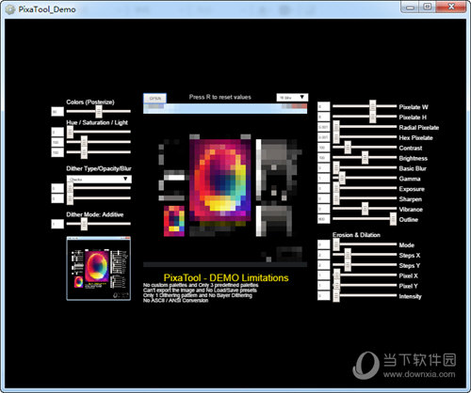This screenshot has height=393, width=471.
Task: Click the Erosion Mode slider
Action: tap(365, 244)
